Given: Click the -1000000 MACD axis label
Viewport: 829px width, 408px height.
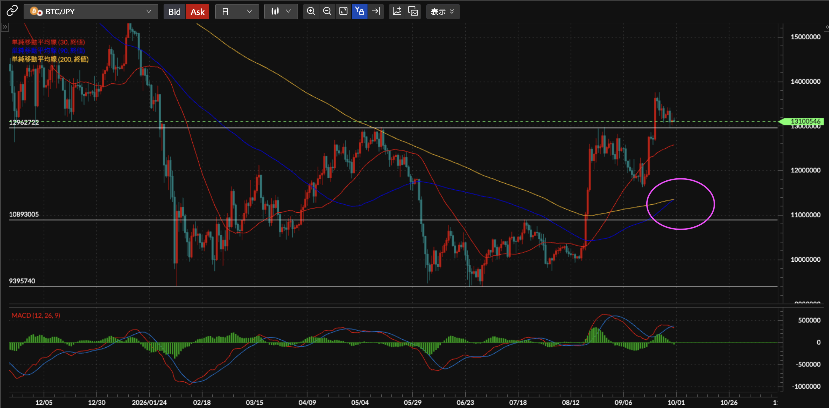Looking at the screenshot, I should point(806,386).
